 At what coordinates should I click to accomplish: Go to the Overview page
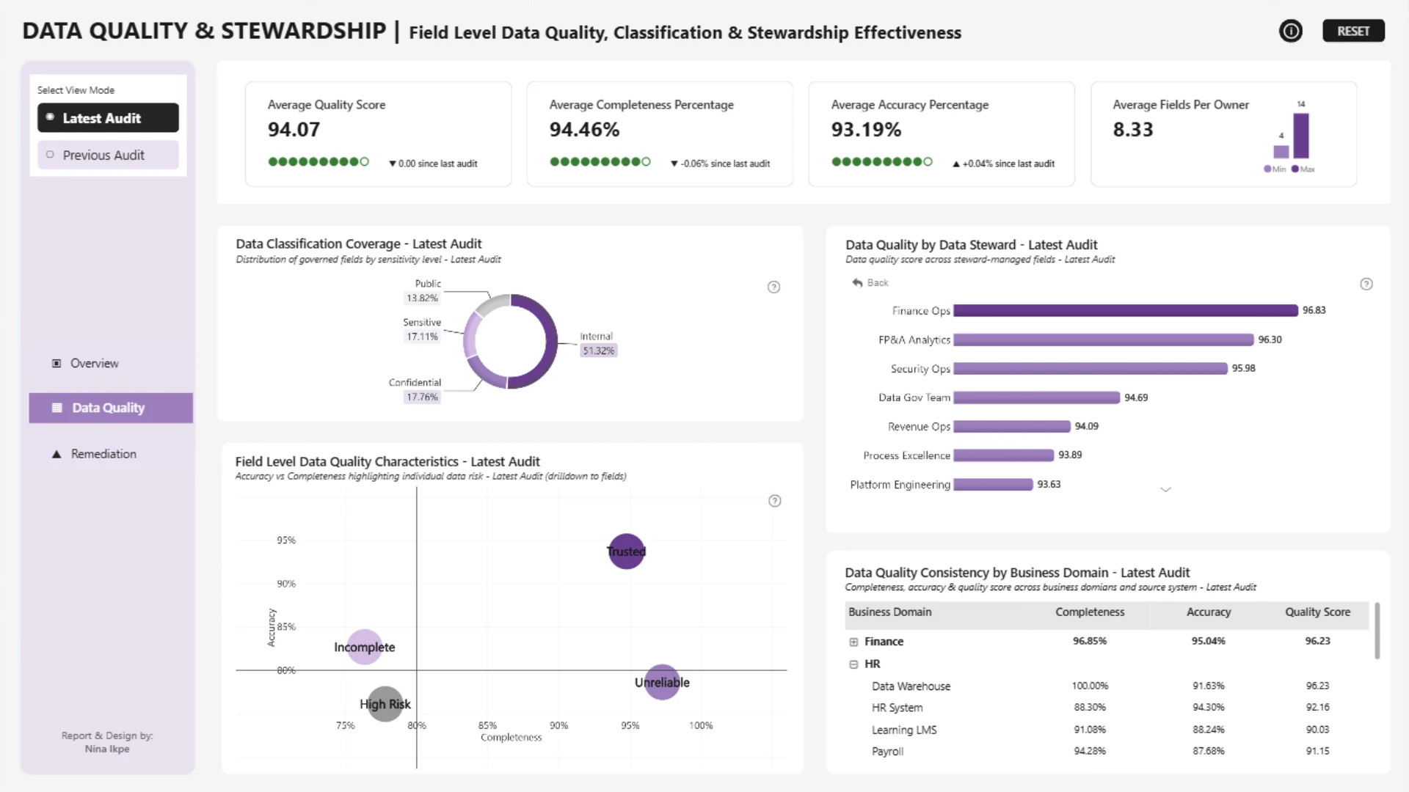(x=94, y=363)
